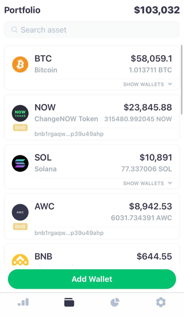Viewport: 184px width, 317px height.
Task: Select the wallet tab in bottom bar
Action: coord(69,302)
